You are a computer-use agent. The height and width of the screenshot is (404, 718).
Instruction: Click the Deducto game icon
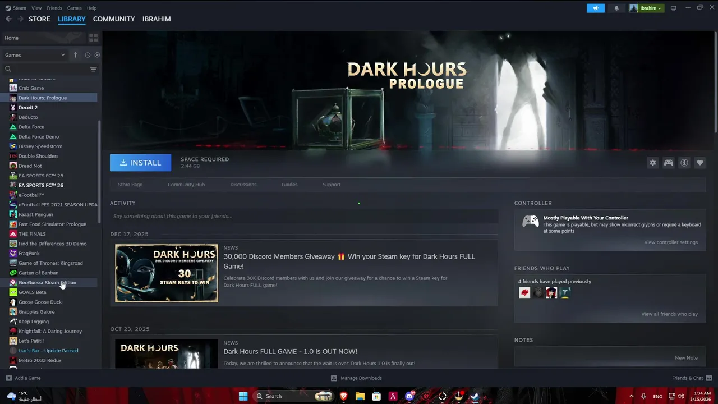(13, 117)
